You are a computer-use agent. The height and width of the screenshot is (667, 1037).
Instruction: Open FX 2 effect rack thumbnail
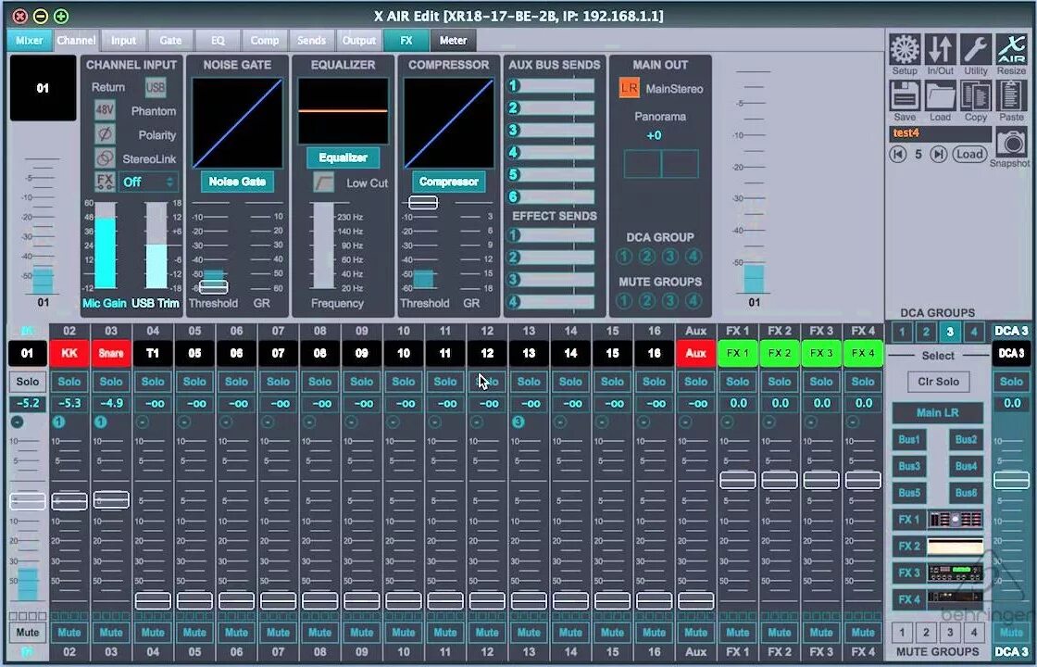(x=956, y=547)
